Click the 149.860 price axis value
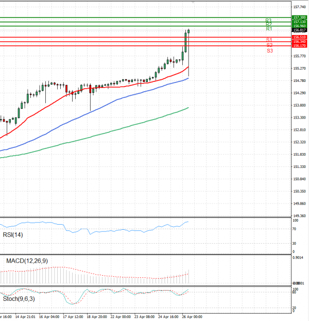The image size is (309, 321). [299, 204]
